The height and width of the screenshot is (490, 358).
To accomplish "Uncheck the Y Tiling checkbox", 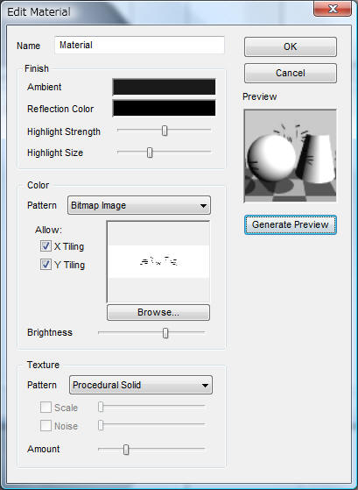I will click(x=46, y=265).
